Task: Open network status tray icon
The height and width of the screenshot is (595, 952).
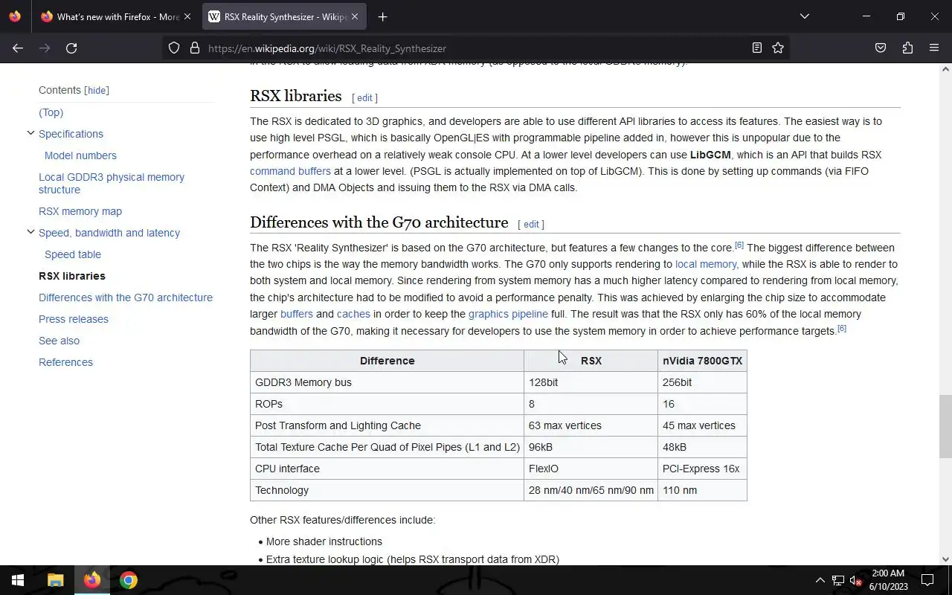Action: 838,580
